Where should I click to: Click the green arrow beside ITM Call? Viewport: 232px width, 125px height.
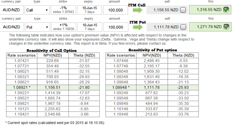tap(138, 10)
